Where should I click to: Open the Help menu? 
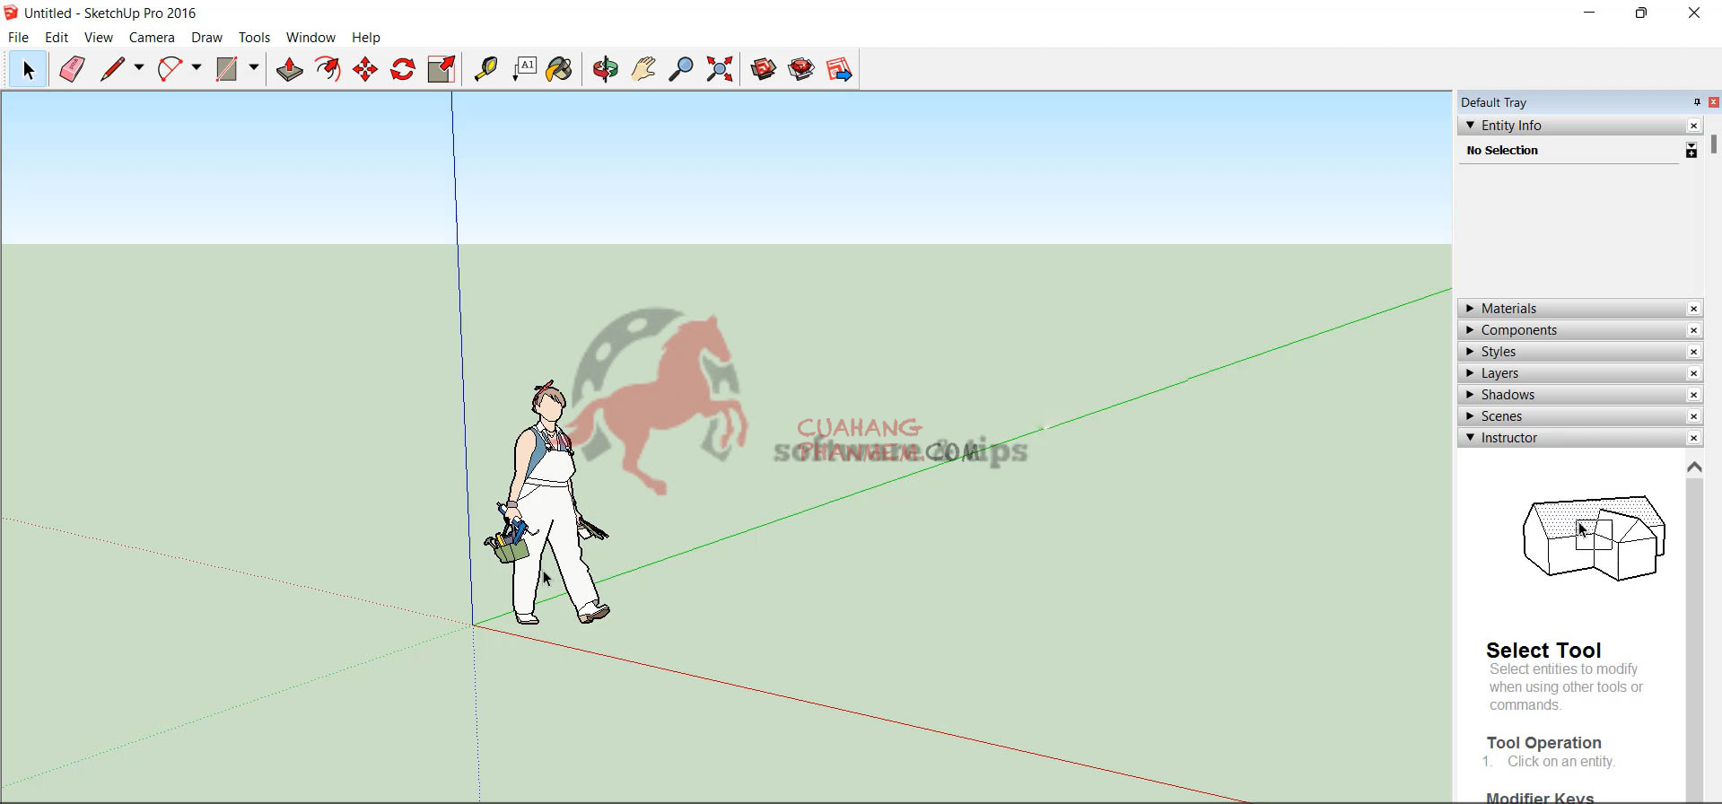(366, 37)
